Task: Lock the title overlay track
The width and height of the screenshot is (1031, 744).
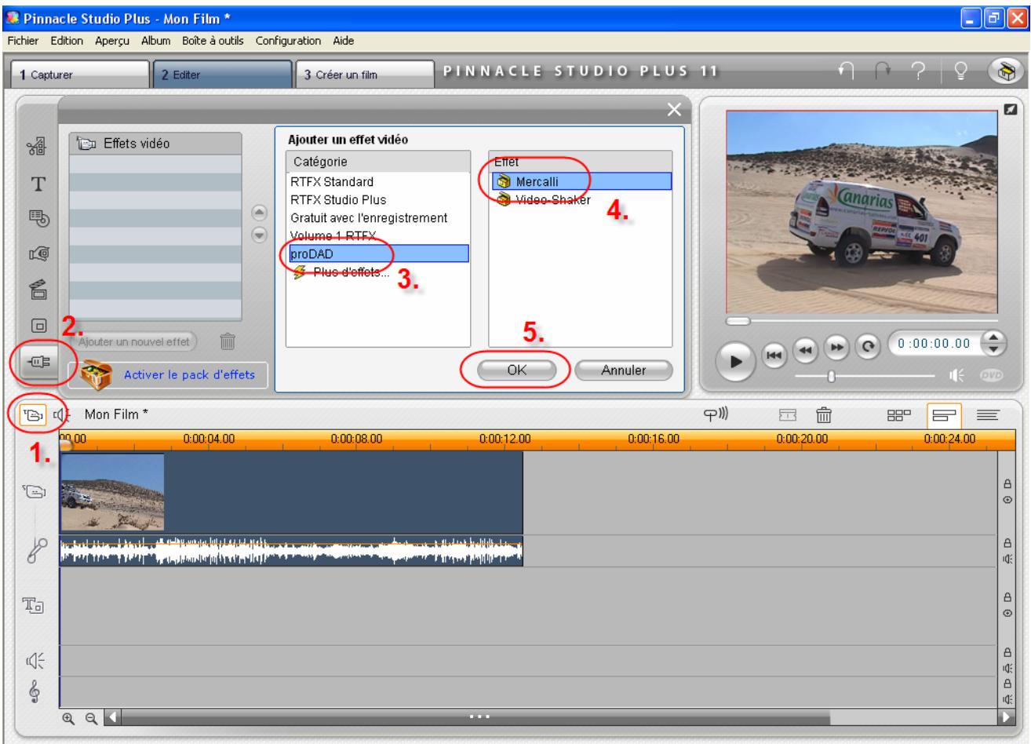Action: coord(1007,598)
